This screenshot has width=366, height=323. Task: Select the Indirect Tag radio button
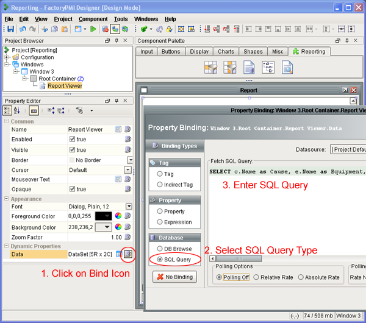point(160,185)
